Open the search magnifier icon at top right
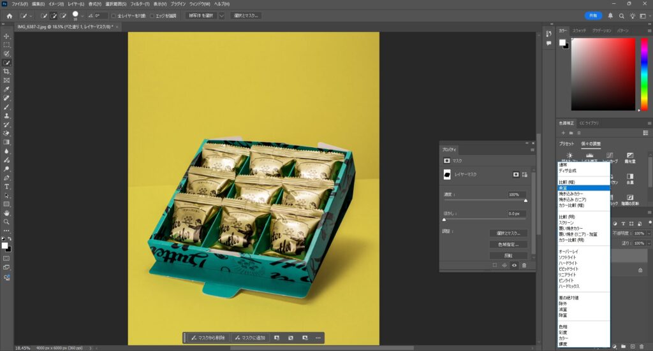The image size is (653, 351). tap(621, 16)
